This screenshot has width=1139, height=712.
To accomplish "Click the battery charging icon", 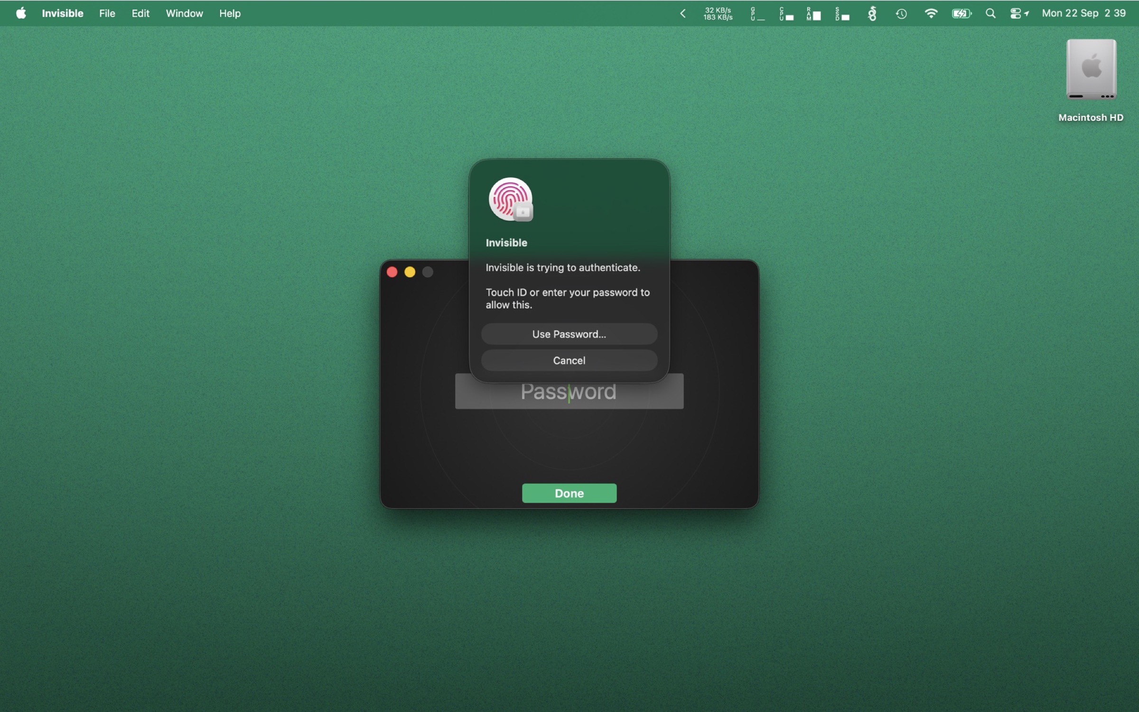I will click(x=962, y=14).
